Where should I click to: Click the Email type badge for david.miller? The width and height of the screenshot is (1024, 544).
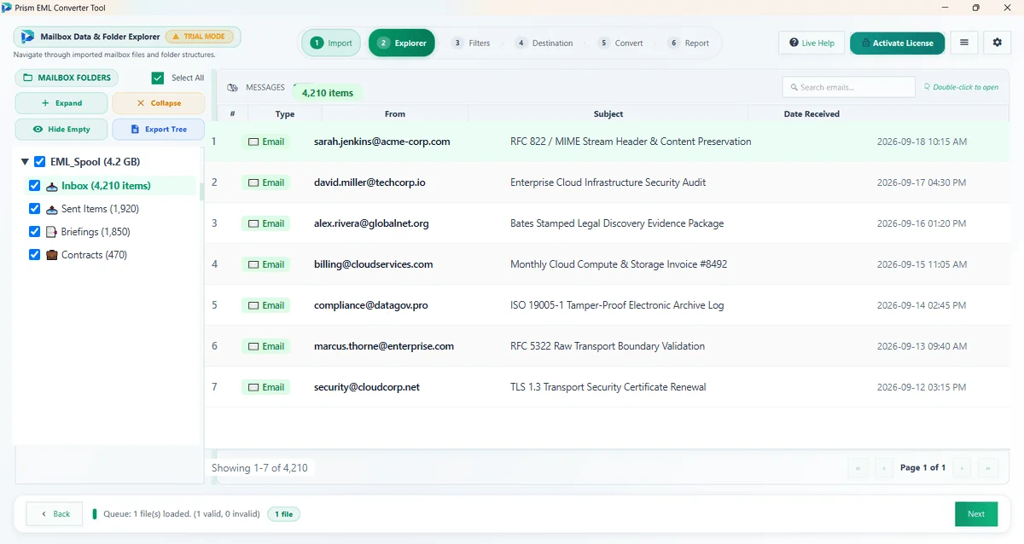click(266, 182)
